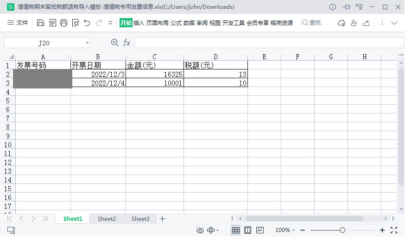Select cell C2 containing 16325
The image size is (405, 238).
(155, 74)
